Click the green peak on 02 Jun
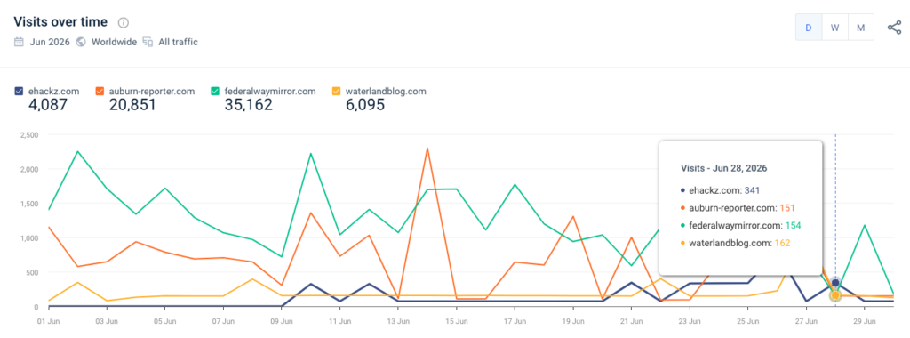Viewport: 910px width, 338px height. coord(78,151)
